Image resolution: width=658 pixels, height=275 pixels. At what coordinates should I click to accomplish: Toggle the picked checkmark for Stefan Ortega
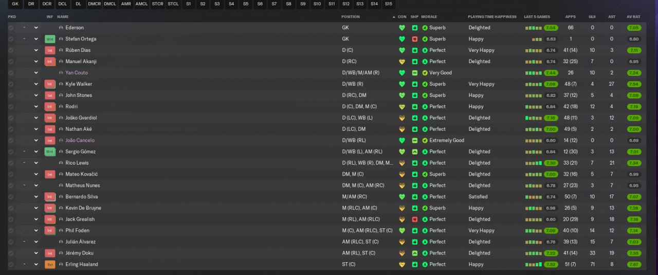(x=11, y=39)
